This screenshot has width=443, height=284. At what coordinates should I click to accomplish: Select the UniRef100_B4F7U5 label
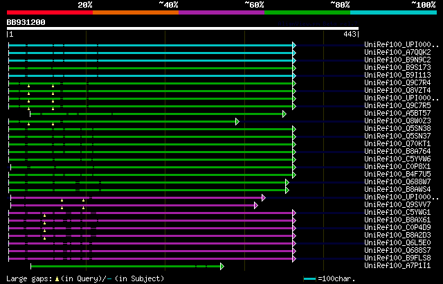click(397, 175)
